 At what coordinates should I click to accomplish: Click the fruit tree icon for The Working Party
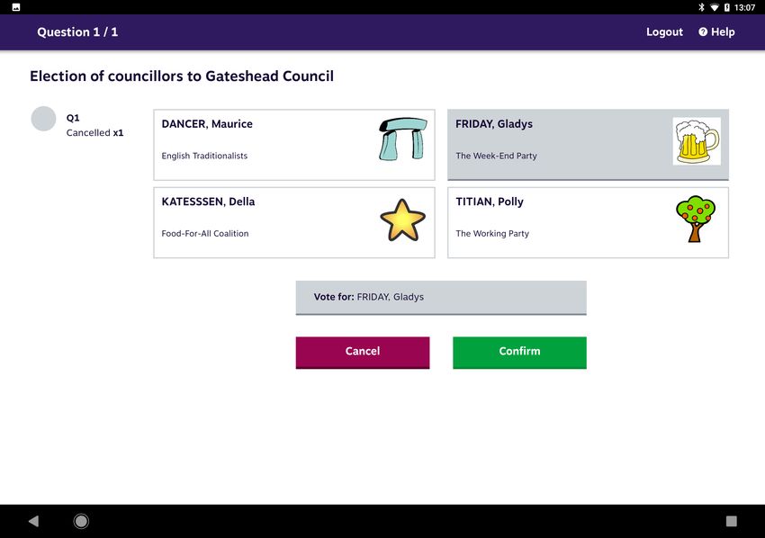[695, 219]
